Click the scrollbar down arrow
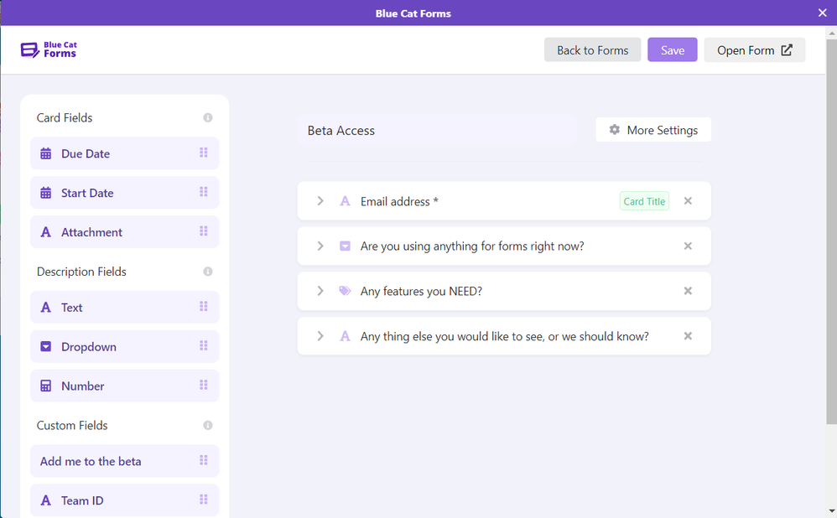Viewport: 837px width, 518px height. point(832,511)
